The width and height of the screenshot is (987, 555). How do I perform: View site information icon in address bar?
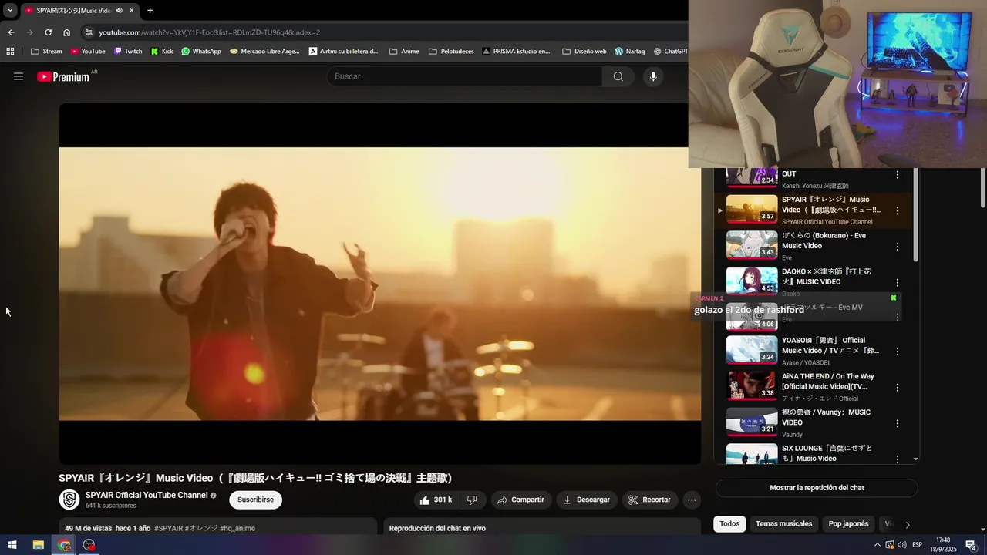(x=89, y=32)
